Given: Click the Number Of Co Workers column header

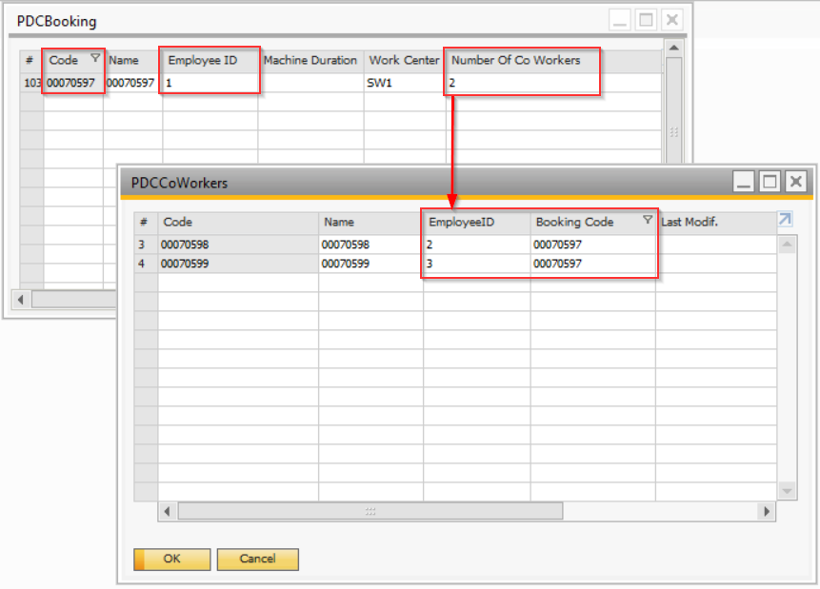Looking at the screenshot, I should 522,60.
